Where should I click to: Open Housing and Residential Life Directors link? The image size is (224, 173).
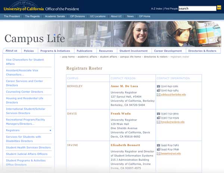click(x=25, y=100)
